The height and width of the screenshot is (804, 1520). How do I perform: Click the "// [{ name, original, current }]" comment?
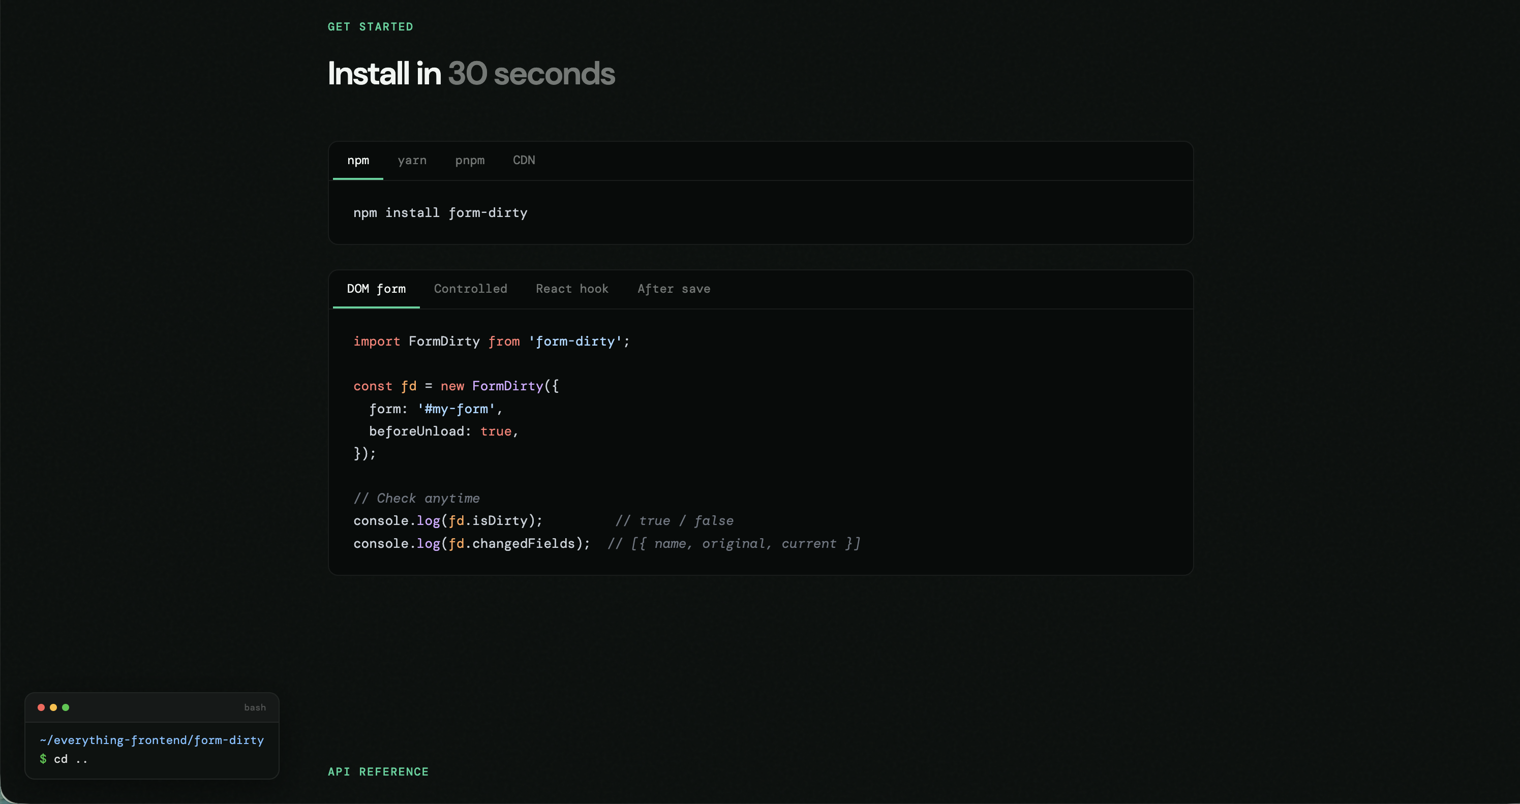[x=734, y=543]
